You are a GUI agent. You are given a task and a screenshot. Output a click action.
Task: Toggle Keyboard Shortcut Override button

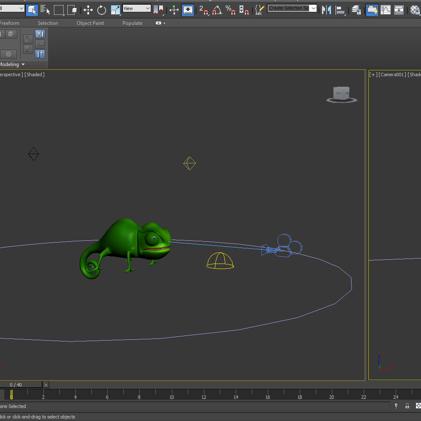point(188,10)
